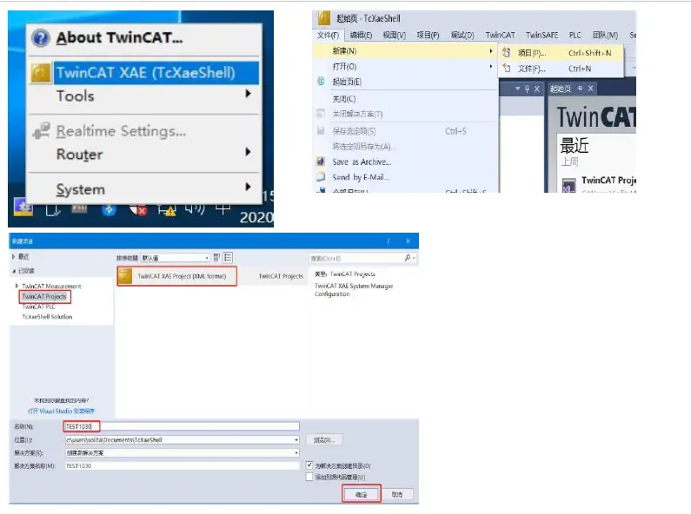Viewport: 691px width, 514px height.
Task: Expand the TwinCAT Measurement tree node
Action: pyautogui.click(x=17, y=286)
